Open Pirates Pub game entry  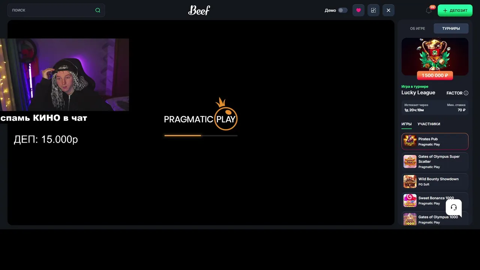point(435,141)
